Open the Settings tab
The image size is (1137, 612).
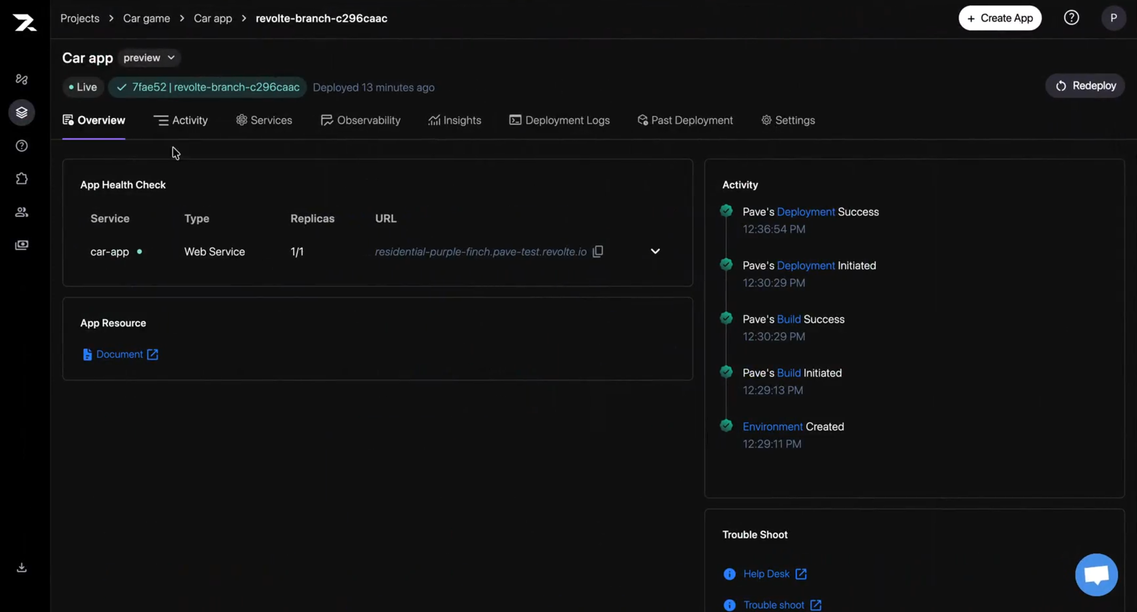point(788,120)
